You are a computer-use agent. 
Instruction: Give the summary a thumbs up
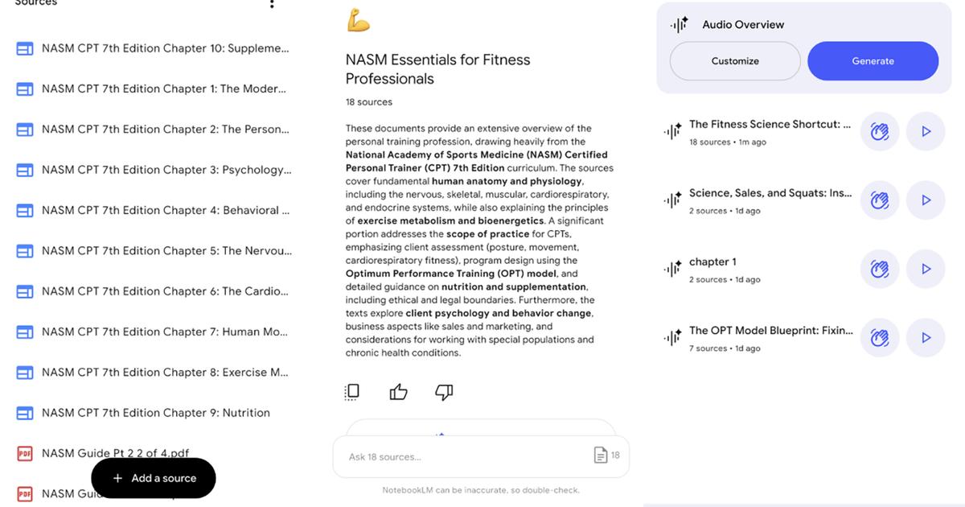pos(398,392)
